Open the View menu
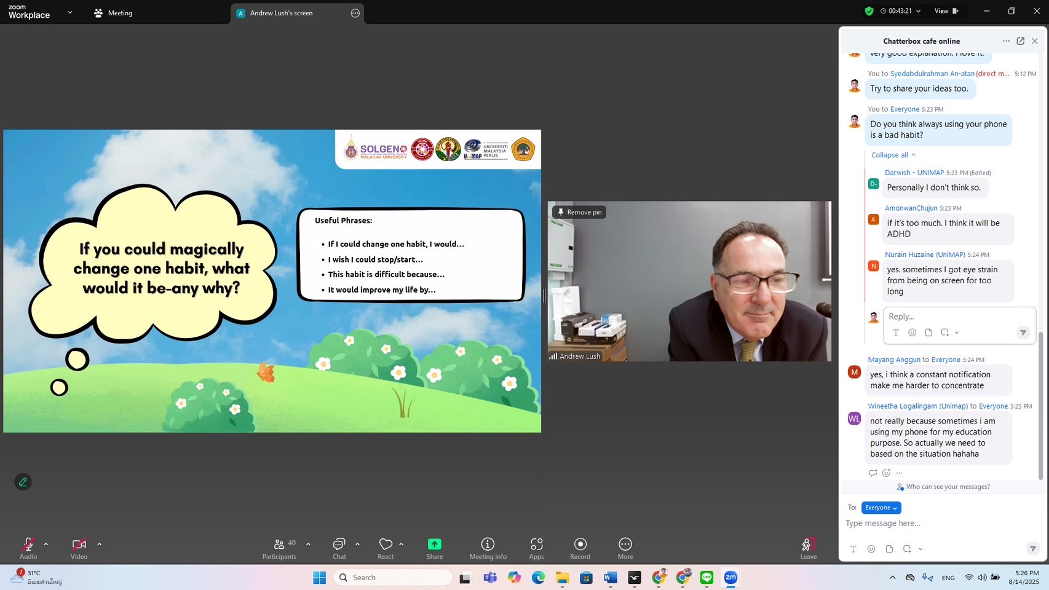The width and height of the screenshot is (1049, 590). (946, 11)
